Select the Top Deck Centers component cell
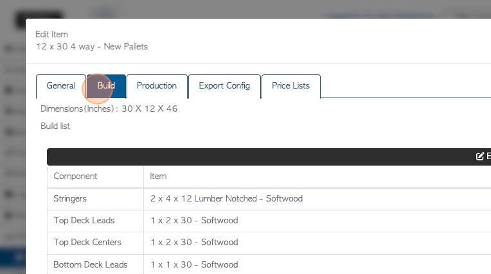491x274 pixels. pyautogui.click(x=95, y=243)
